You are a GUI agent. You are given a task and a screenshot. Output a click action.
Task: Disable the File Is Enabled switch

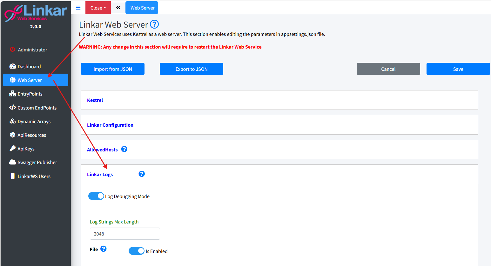[x=137, y=251]
